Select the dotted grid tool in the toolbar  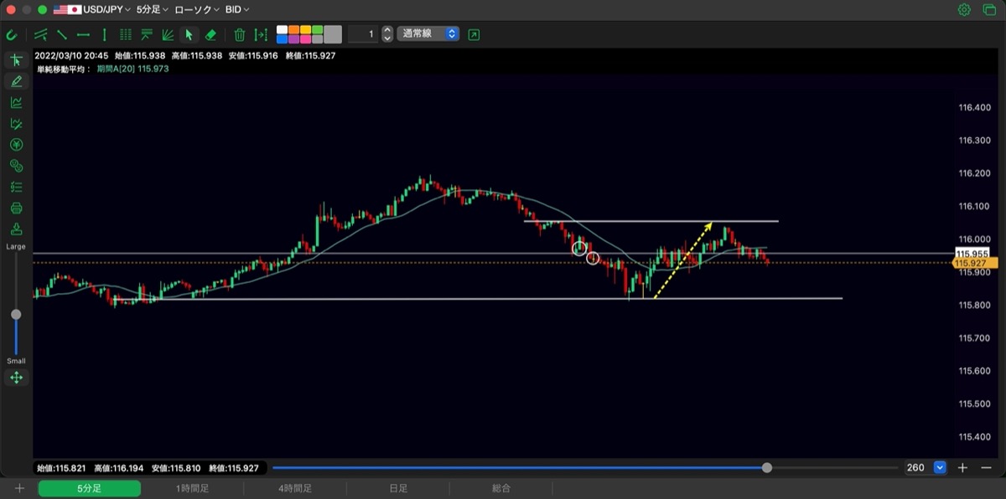126,35
